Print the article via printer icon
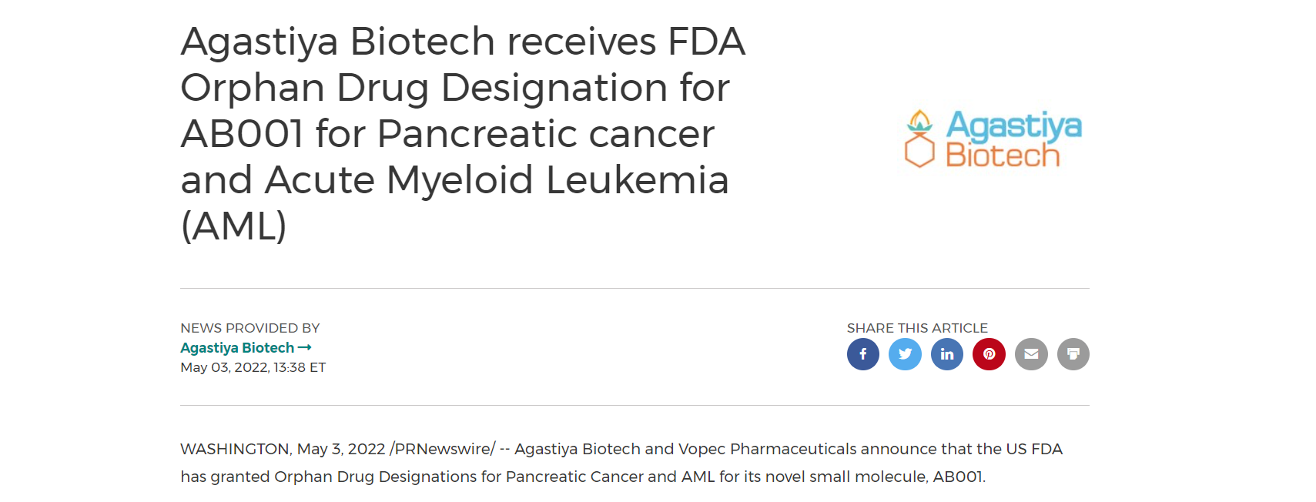The height and width of the screenshot is (502, 1316). tap(1073, 354)
